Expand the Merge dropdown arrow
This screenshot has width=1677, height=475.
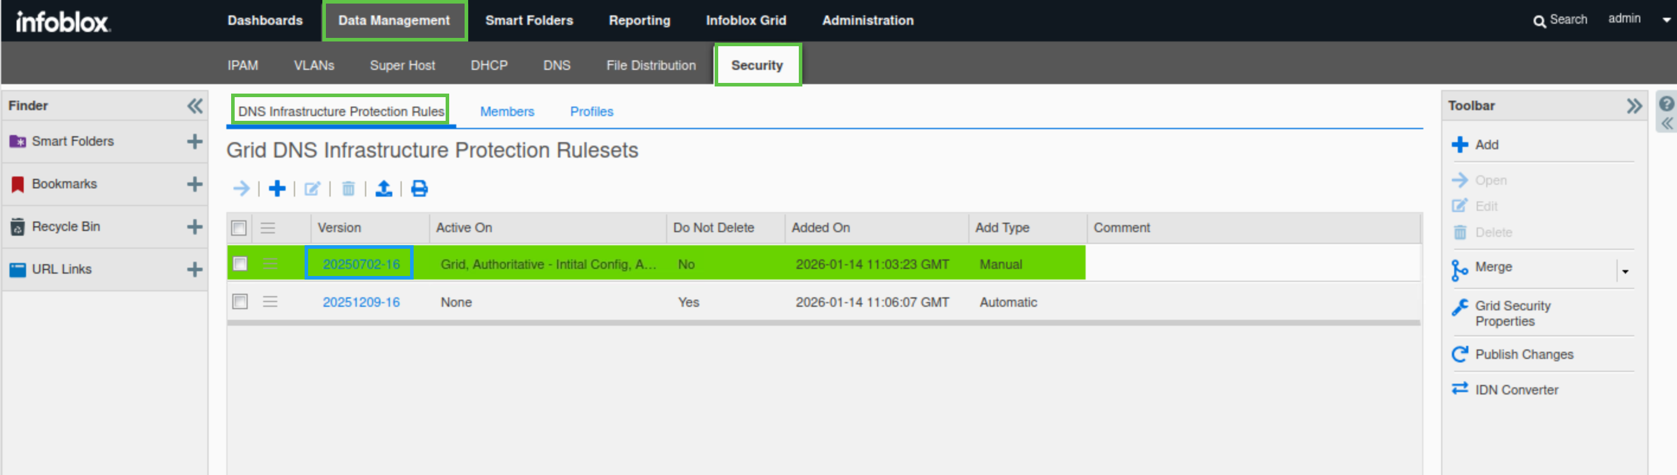(1625, 271)
